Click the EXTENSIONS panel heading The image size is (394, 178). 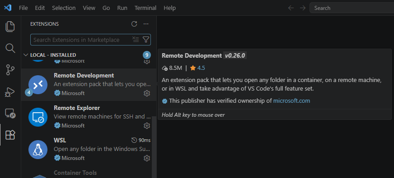click(44, 24)
